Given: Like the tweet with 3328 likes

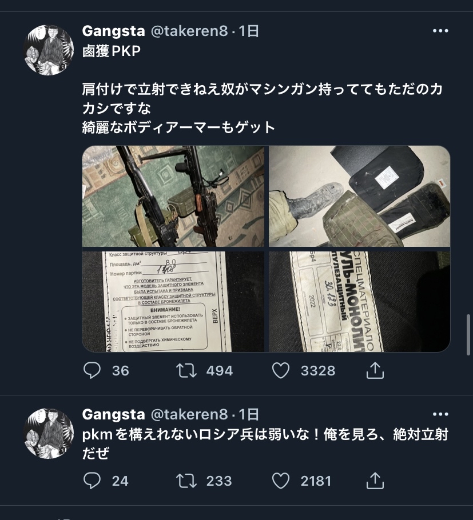Looking at the screenshot, I should coord(281,370).
